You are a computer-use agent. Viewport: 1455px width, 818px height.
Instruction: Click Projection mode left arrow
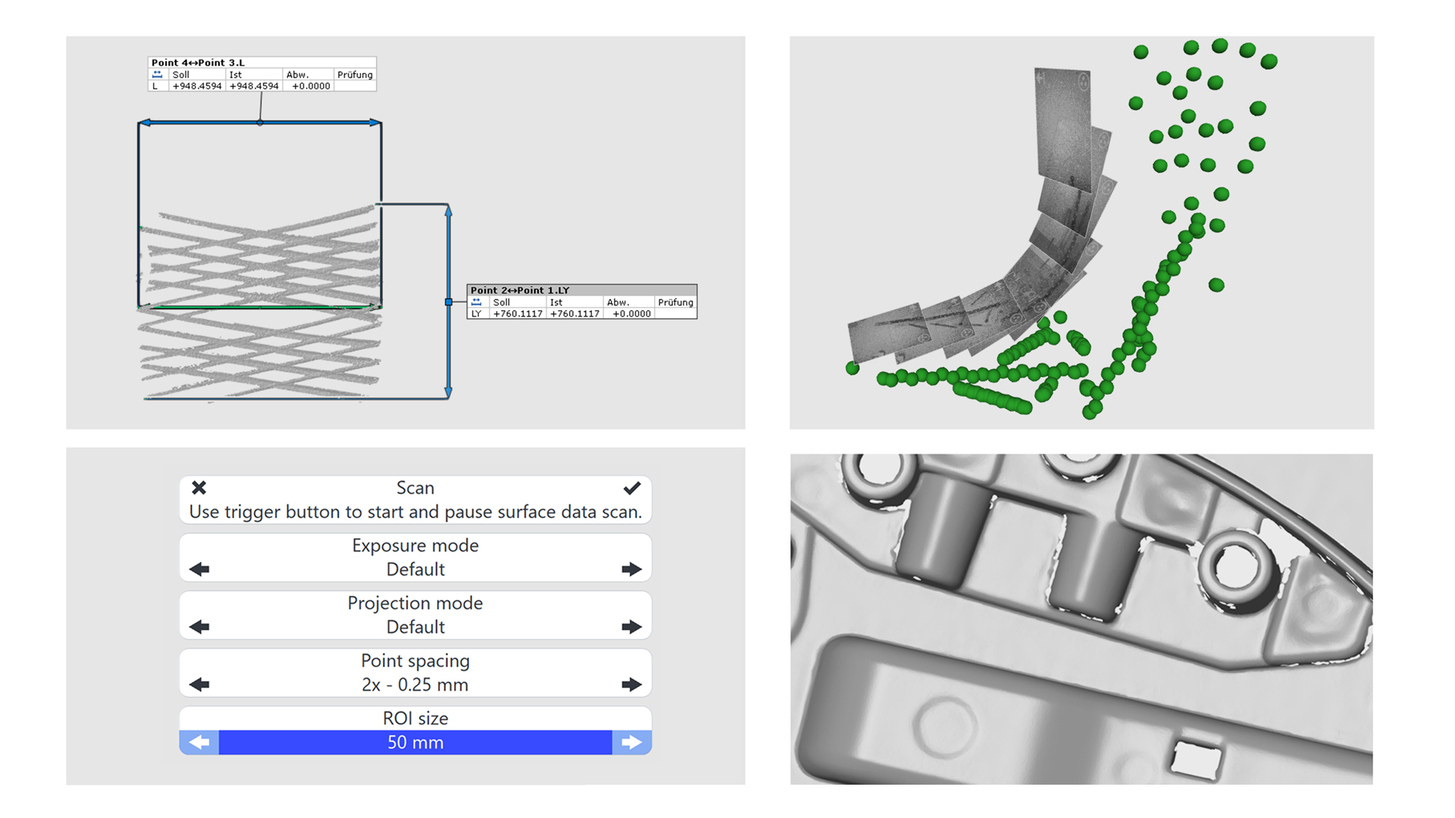[199, 627]
